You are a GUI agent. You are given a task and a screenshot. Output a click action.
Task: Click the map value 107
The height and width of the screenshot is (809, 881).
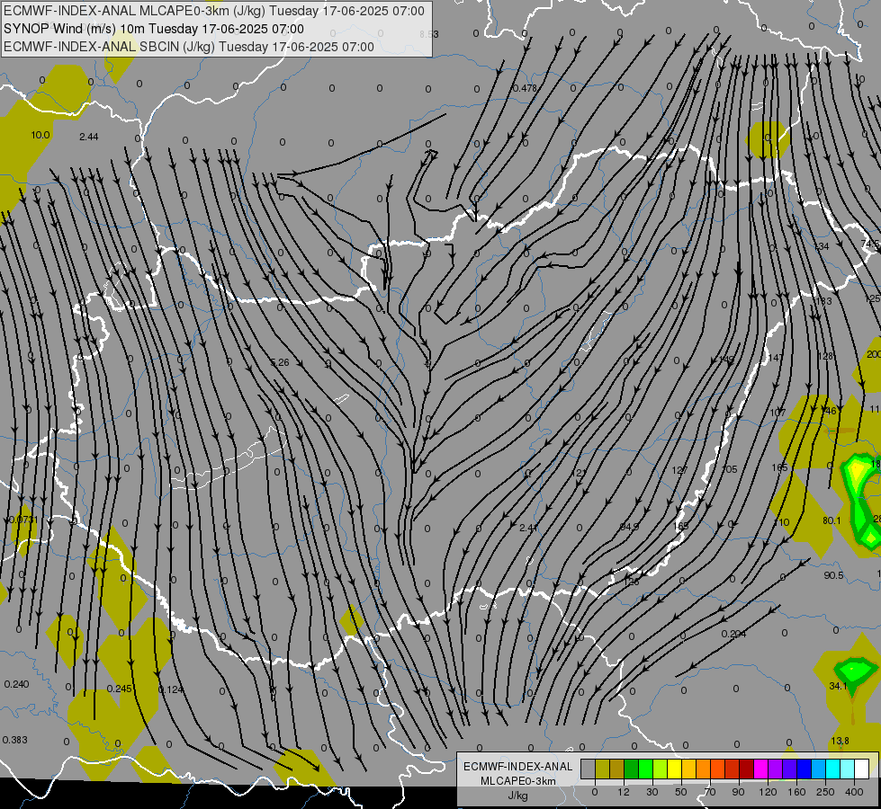(x=778, y=413)
